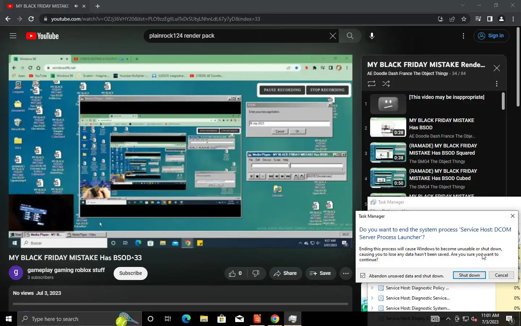Close the Task Manager confirmation dialog
Image resolution: width=521 pixels, height=326 pixels.
[512, 216]
